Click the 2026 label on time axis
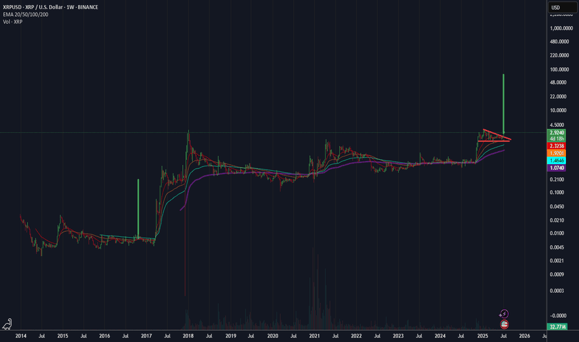The image size is (579, 342). click(x=524, y=336)
